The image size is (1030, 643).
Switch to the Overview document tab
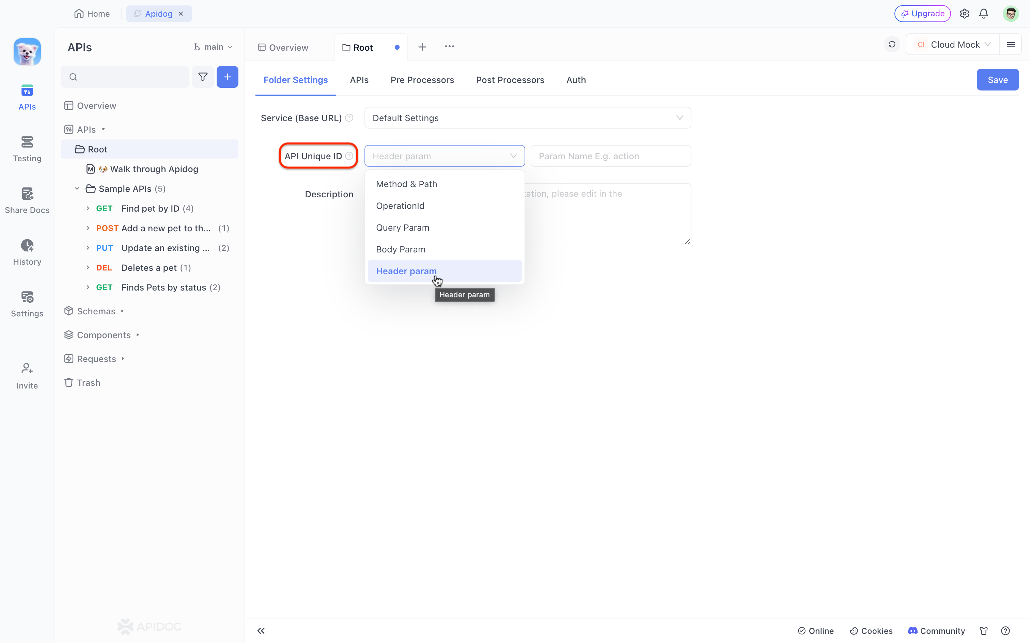click(x=283, y=47)
